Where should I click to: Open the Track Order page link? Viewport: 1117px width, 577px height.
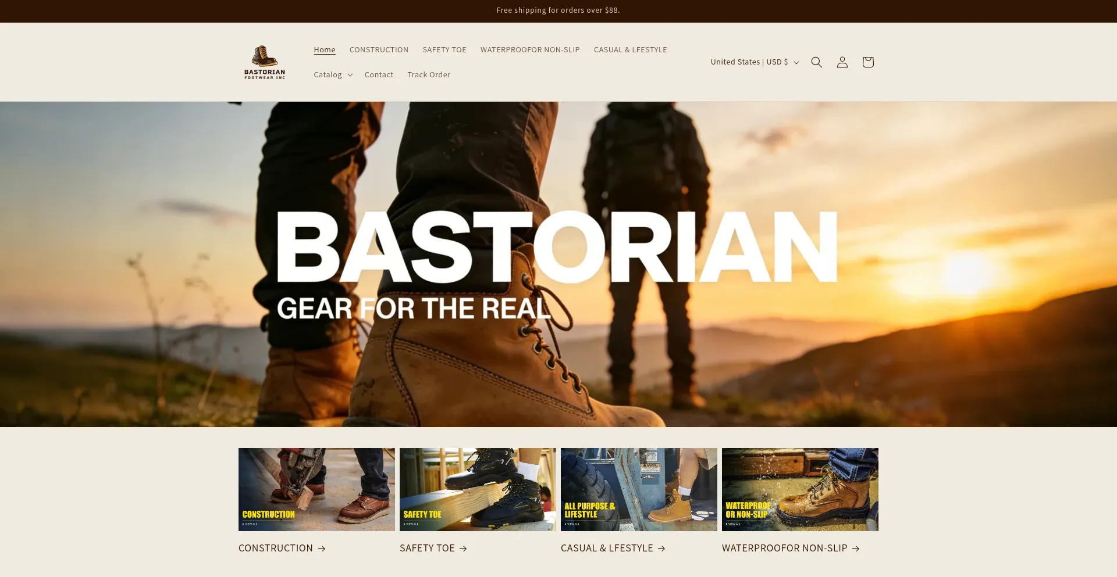[x=429, y=75]
